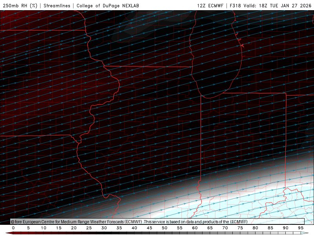Click colorbar label "65"
Image resolution: width=314 pixels, height=235 pixels.
pos(210,228)
